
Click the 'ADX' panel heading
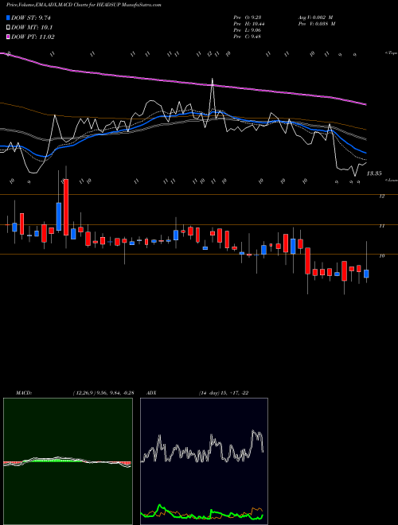point(152,393)
